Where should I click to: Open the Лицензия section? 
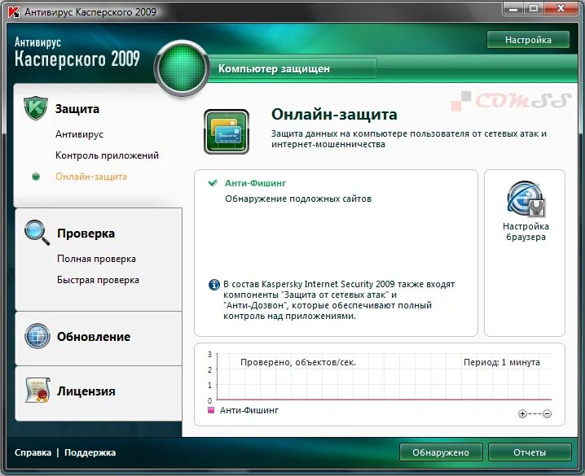pos(86,391)
